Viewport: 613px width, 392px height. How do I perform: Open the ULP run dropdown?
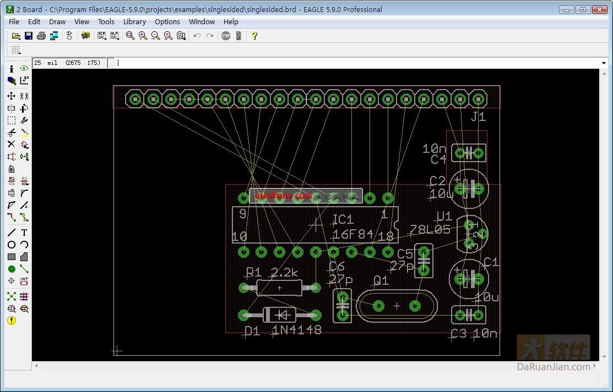115,36
